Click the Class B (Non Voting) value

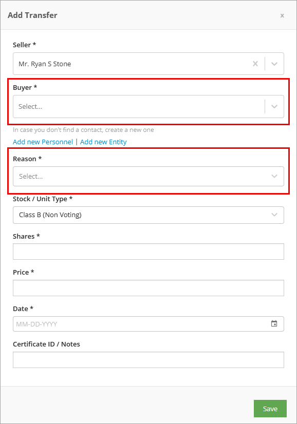50,215
